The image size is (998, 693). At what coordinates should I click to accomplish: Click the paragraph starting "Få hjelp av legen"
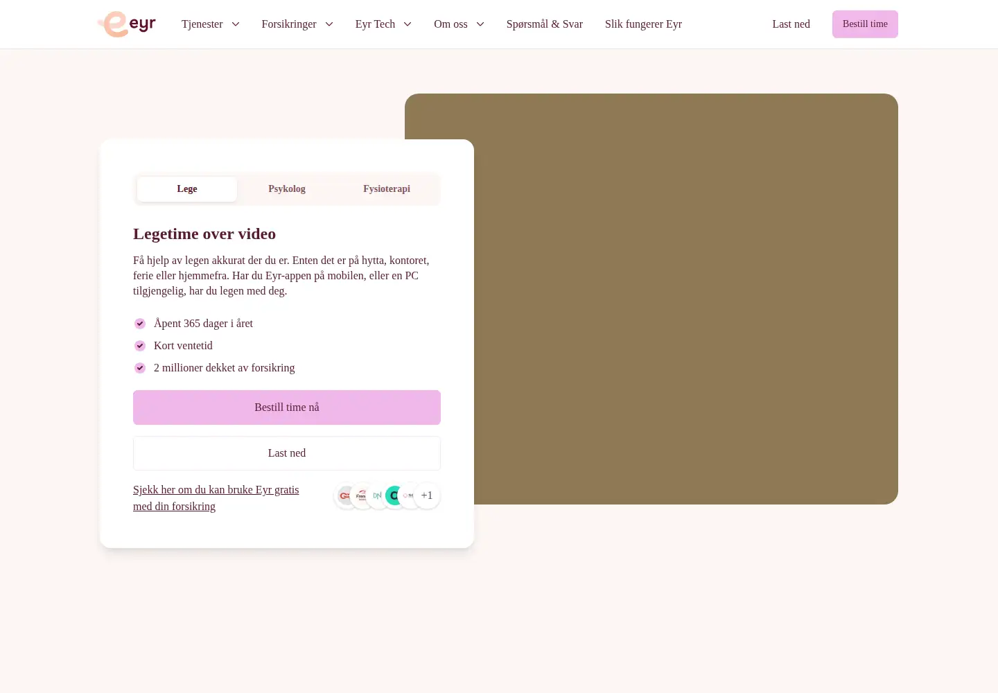click(x=281, y=276)
